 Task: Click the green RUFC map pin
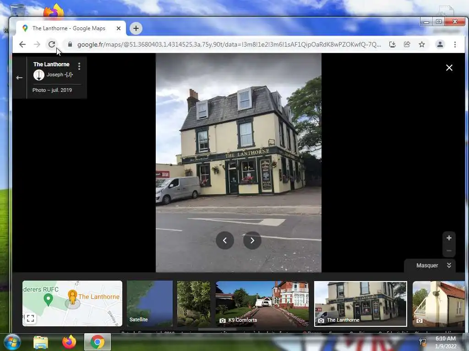click(48, 299)
